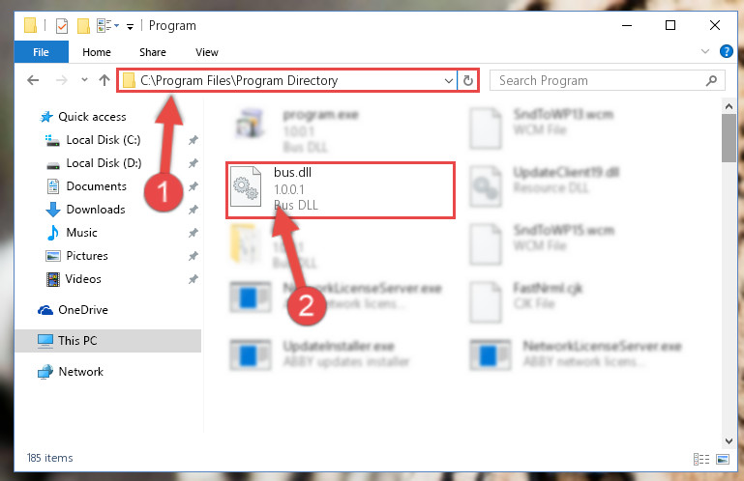Expand the address bar history dropdown
The width and height of the screenshot is (744, 481).
coord(448,80)
